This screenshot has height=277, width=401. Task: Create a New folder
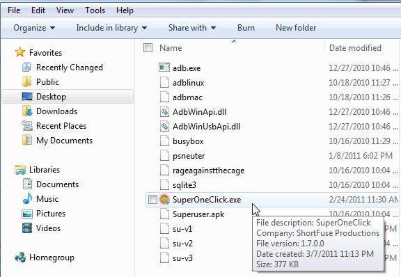click(296, 28)
